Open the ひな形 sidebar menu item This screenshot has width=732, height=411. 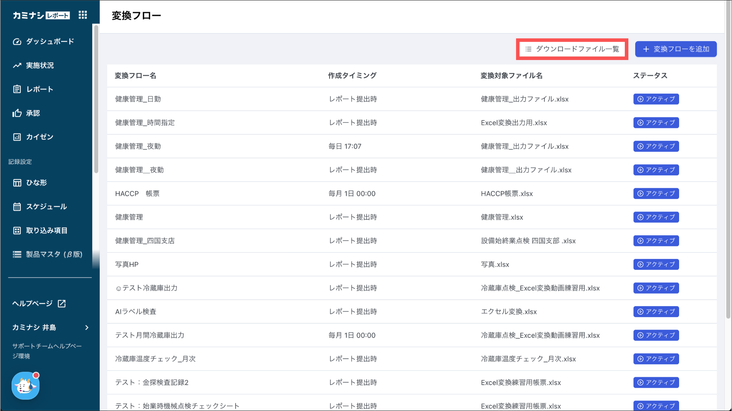click(36, 183)
